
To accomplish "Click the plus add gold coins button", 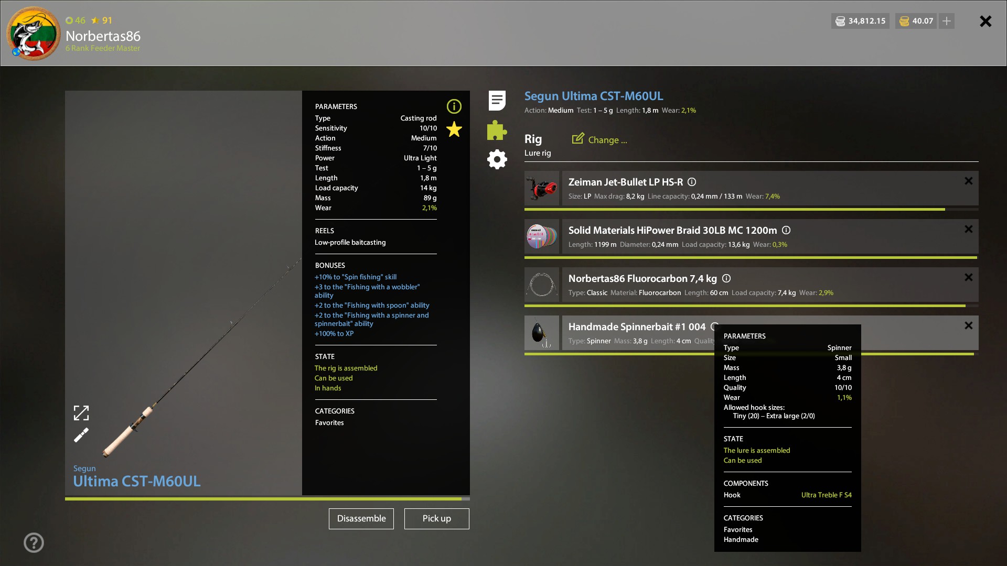I will coord(946,21).
